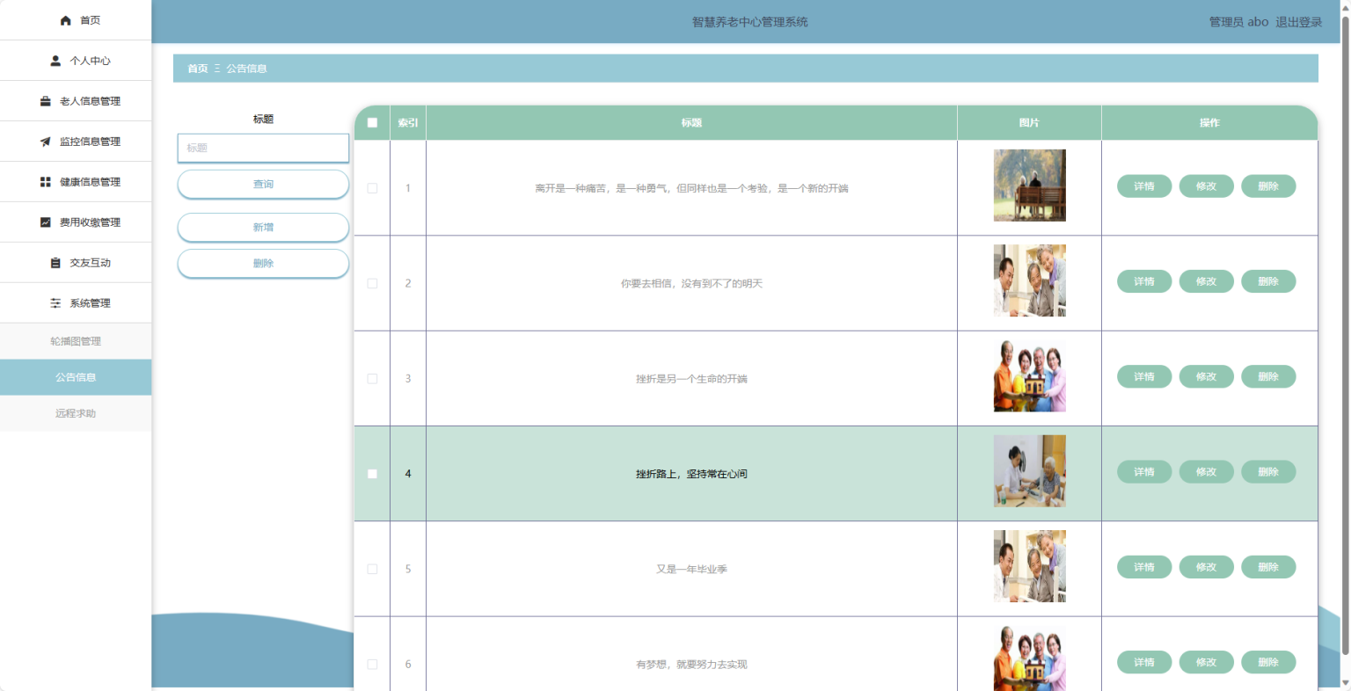
Task: Toggle the select-all checkbox in table header
Action: [372, 123]
